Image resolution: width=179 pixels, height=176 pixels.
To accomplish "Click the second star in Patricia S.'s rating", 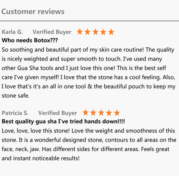I will pos(93,112).
